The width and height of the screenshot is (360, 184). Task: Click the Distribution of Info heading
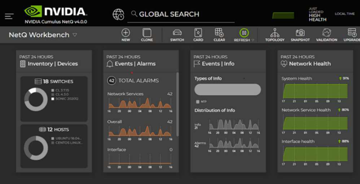(x=214, y=111)
